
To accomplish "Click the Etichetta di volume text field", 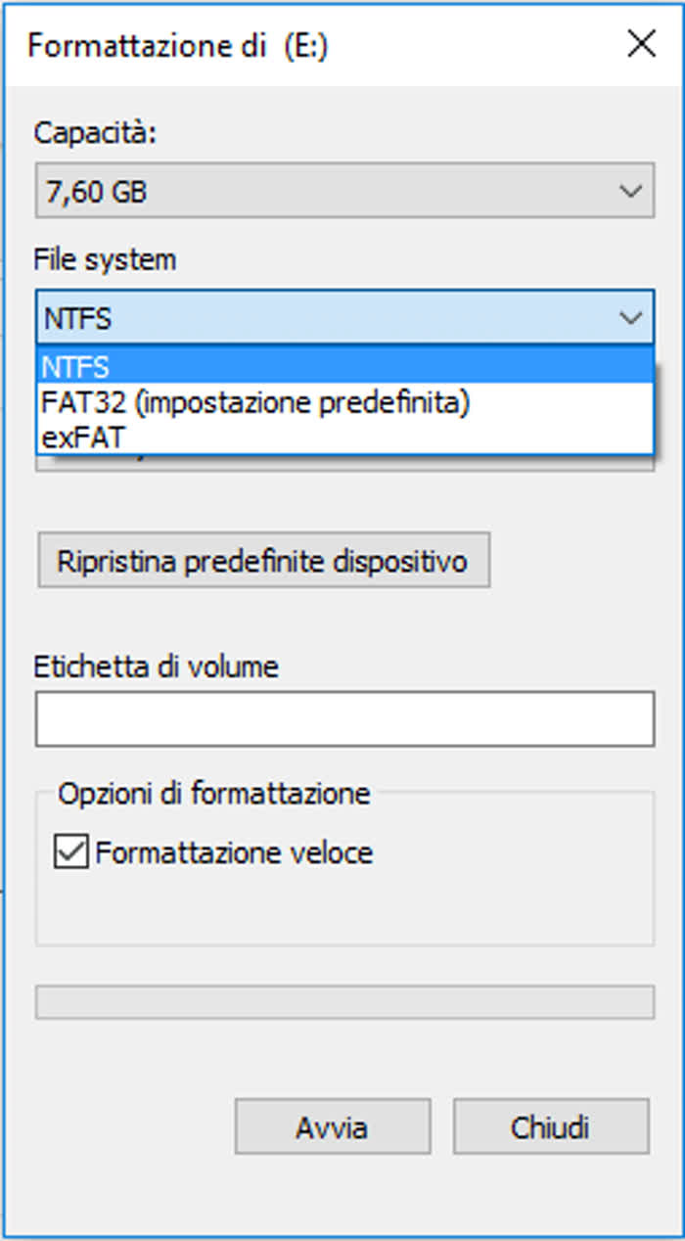I will tap(344, 717).
